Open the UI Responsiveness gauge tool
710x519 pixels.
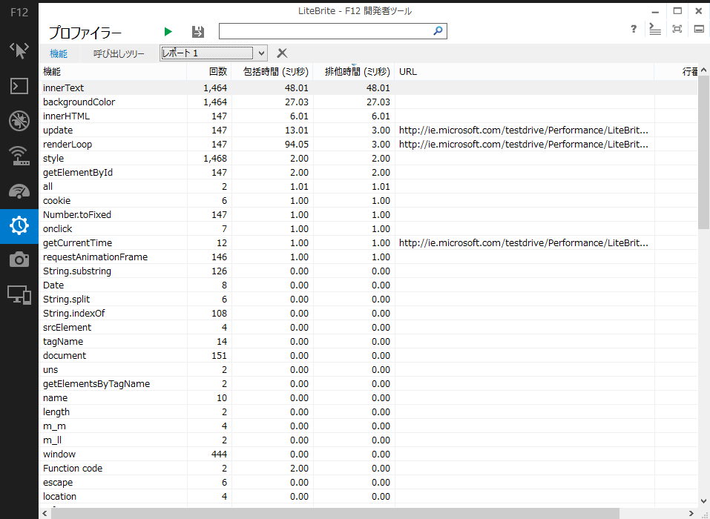click(19, 191)
